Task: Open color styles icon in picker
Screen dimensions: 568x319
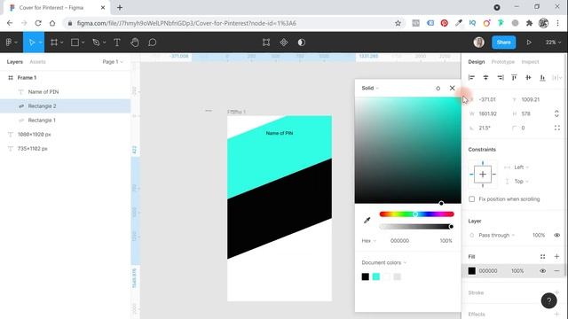Action: tap(438, 89)
